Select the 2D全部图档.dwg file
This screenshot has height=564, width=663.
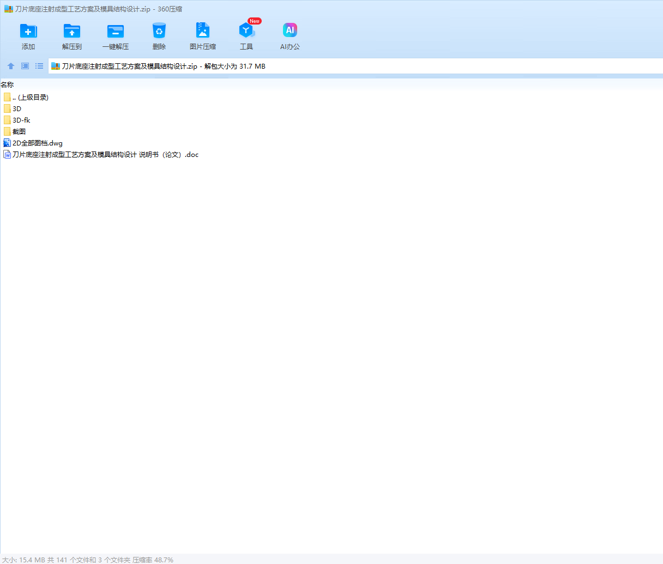[x=33, y=143]
